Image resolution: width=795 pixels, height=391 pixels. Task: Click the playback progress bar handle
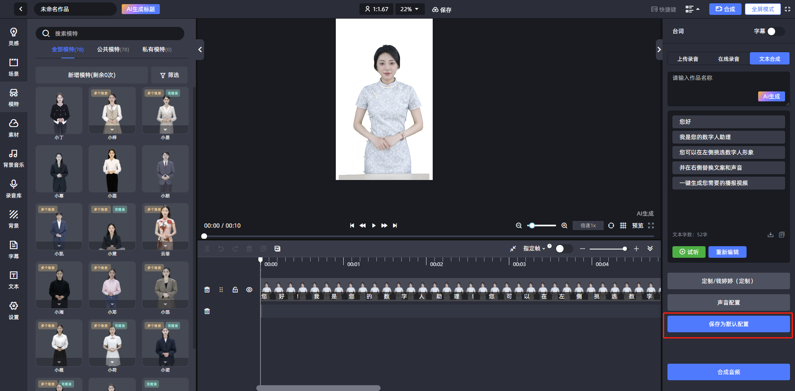tap(204, 236)
